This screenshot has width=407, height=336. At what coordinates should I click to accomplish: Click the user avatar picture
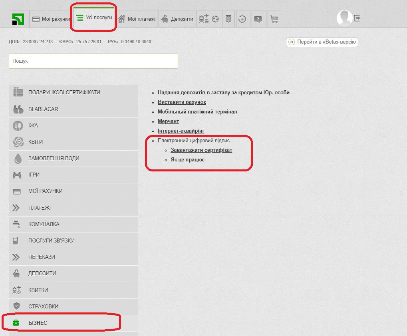pyautogui.click(x=344, y=18)
